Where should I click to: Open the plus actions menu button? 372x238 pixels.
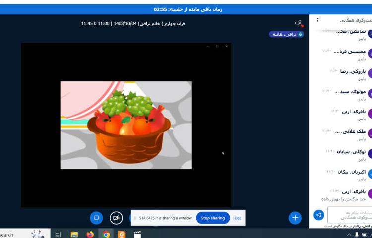pyautogui.click(x=295, y=218)
